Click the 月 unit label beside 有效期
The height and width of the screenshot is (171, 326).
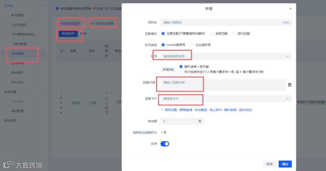coord(200,121)
